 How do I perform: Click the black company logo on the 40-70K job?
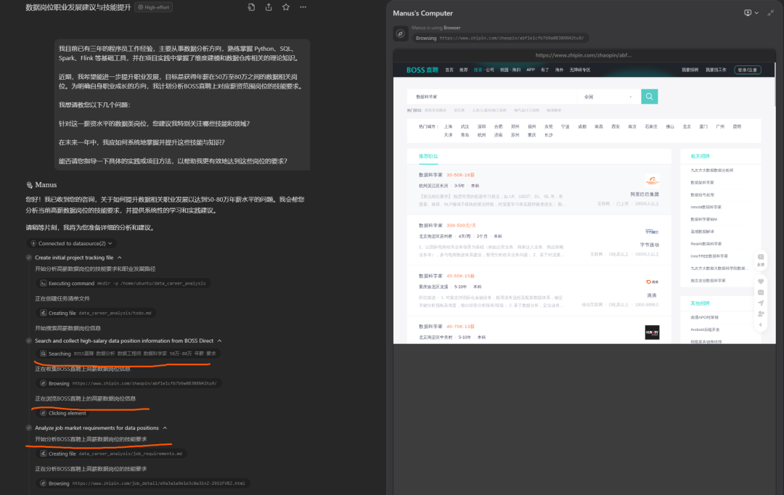(652, 332)
